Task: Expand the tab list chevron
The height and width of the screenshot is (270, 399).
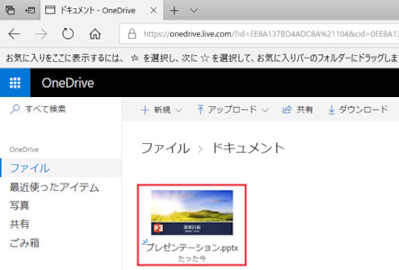Action: (x=194, y=10)
